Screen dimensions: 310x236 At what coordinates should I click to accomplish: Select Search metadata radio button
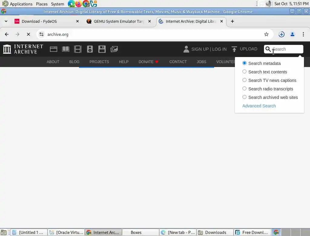tap(244, 63)
